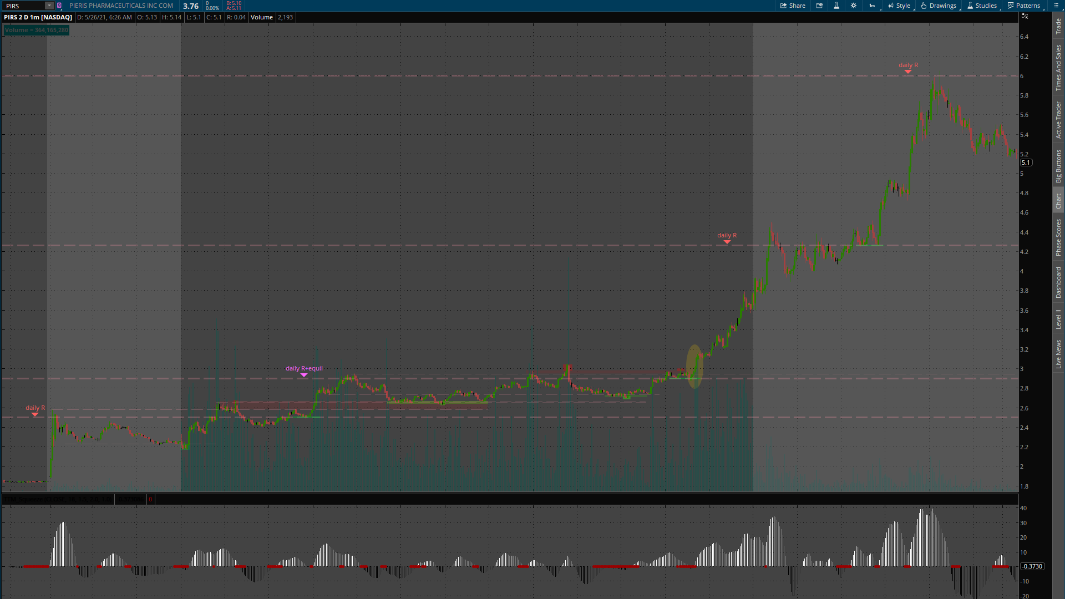Select the yellow highlighted ellipse drawing
The image size is (1065, 599).
(x=694, y=366)
